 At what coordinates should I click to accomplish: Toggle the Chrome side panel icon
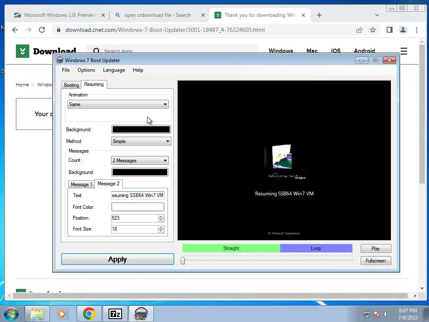[390, 30]
